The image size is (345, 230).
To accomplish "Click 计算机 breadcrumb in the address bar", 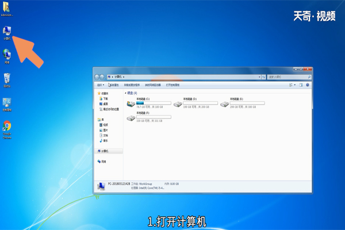I will [118, 77].
